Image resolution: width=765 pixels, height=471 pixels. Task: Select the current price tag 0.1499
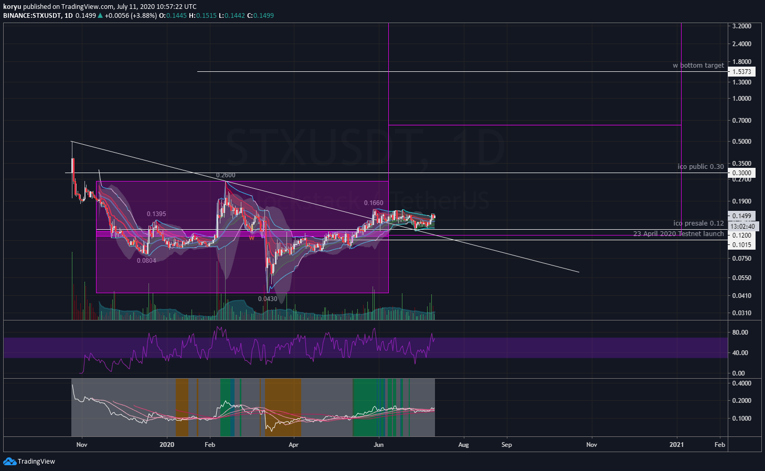741,216
